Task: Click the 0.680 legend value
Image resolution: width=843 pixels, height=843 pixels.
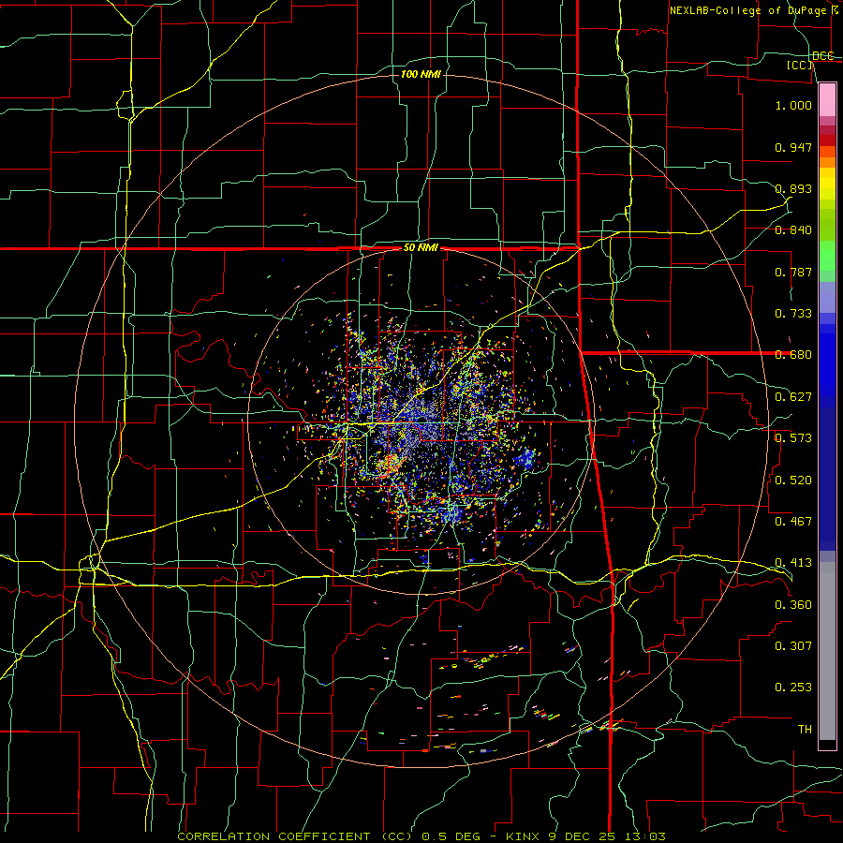Action: (x=793, y=355)
